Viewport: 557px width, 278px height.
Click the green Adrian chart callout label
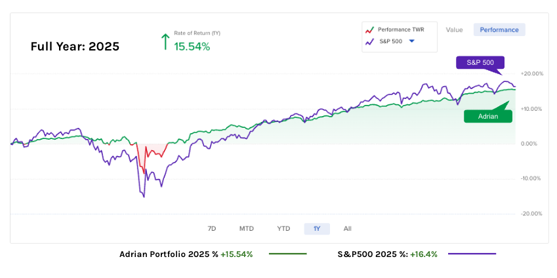[487, 116]
